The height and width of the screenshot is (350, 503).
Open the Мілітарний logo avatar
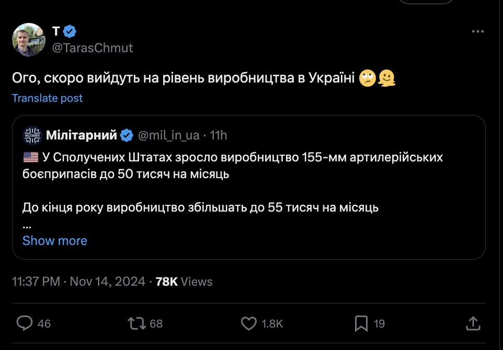(x=32, y=135)
